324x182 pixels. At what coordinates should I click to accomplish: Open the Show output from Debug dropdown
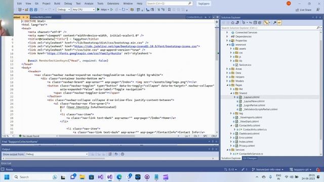tap(57, 154)
